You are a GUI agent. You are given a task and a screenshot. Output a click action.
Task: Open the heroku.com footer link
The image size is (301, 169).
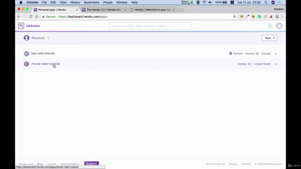tap(26, 164)
